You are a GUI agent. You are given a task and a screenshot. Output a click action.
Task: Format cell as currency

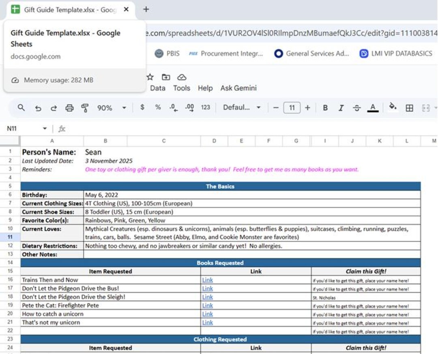click(142, 107)
